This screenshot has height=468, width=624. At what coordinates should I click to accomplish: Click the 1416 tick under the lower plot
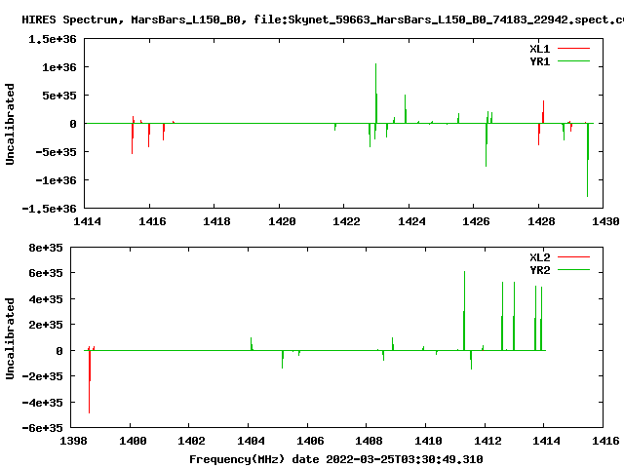(605, 441)
